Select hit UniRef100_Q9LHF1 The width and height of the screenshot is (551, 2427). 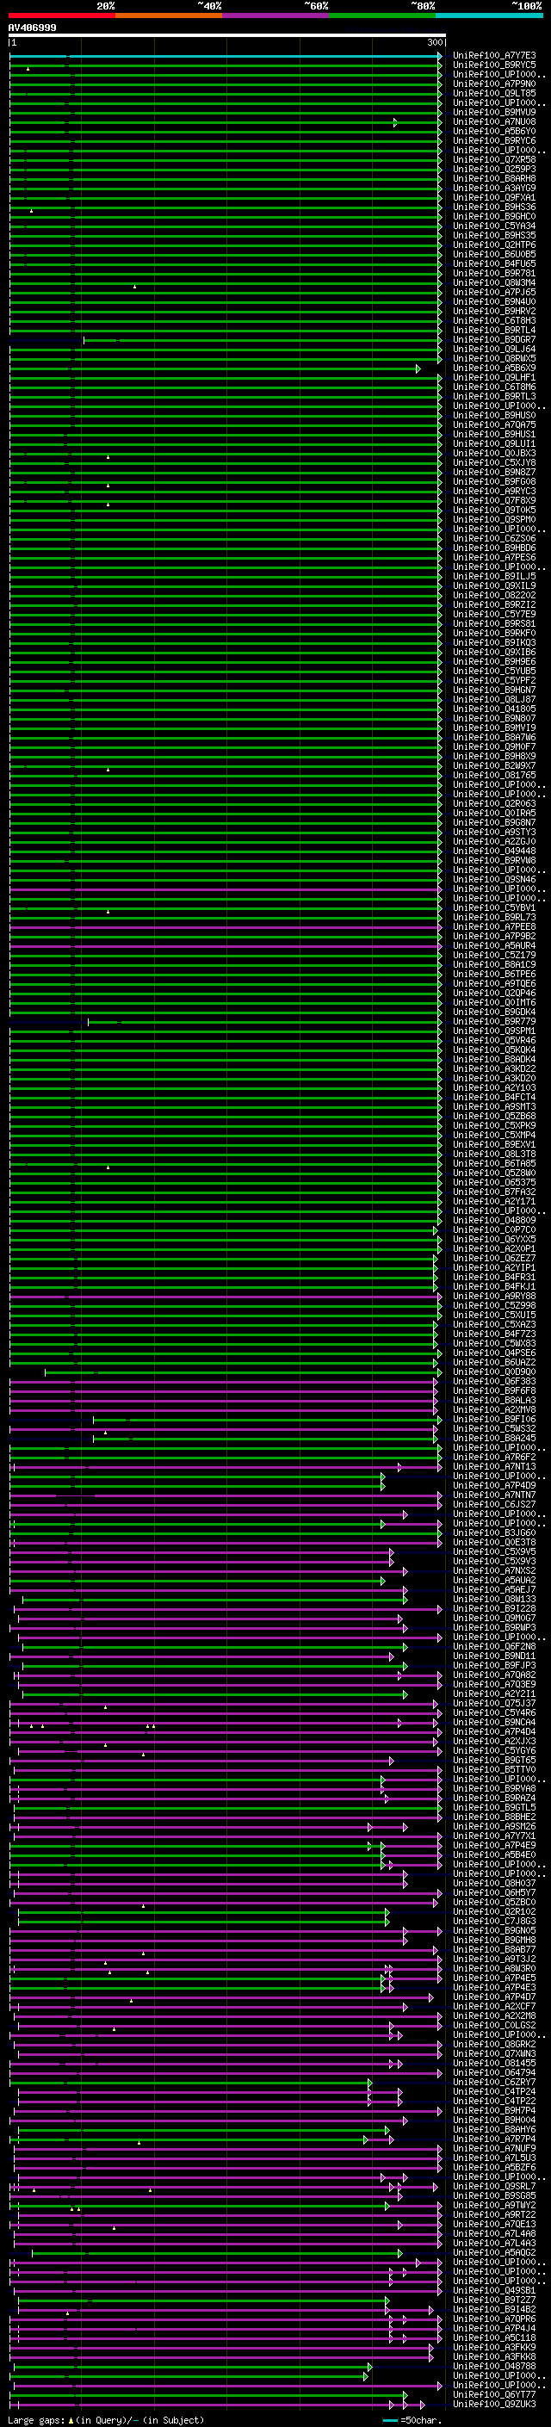(494, 378)
